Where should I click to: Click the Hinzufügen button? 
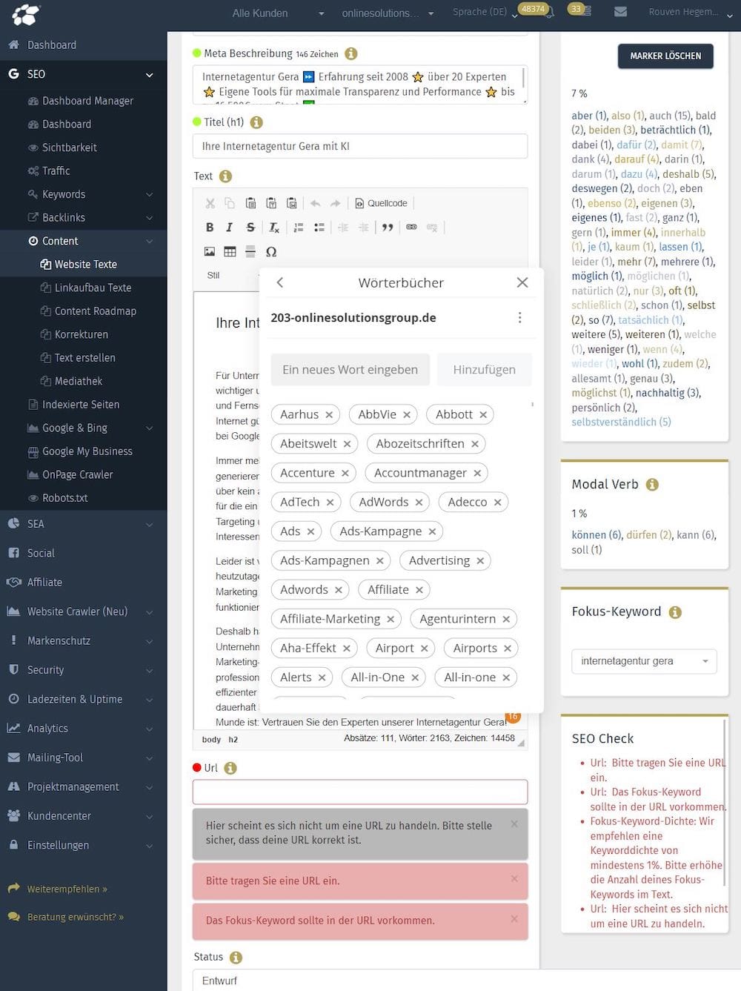point(485,370)
